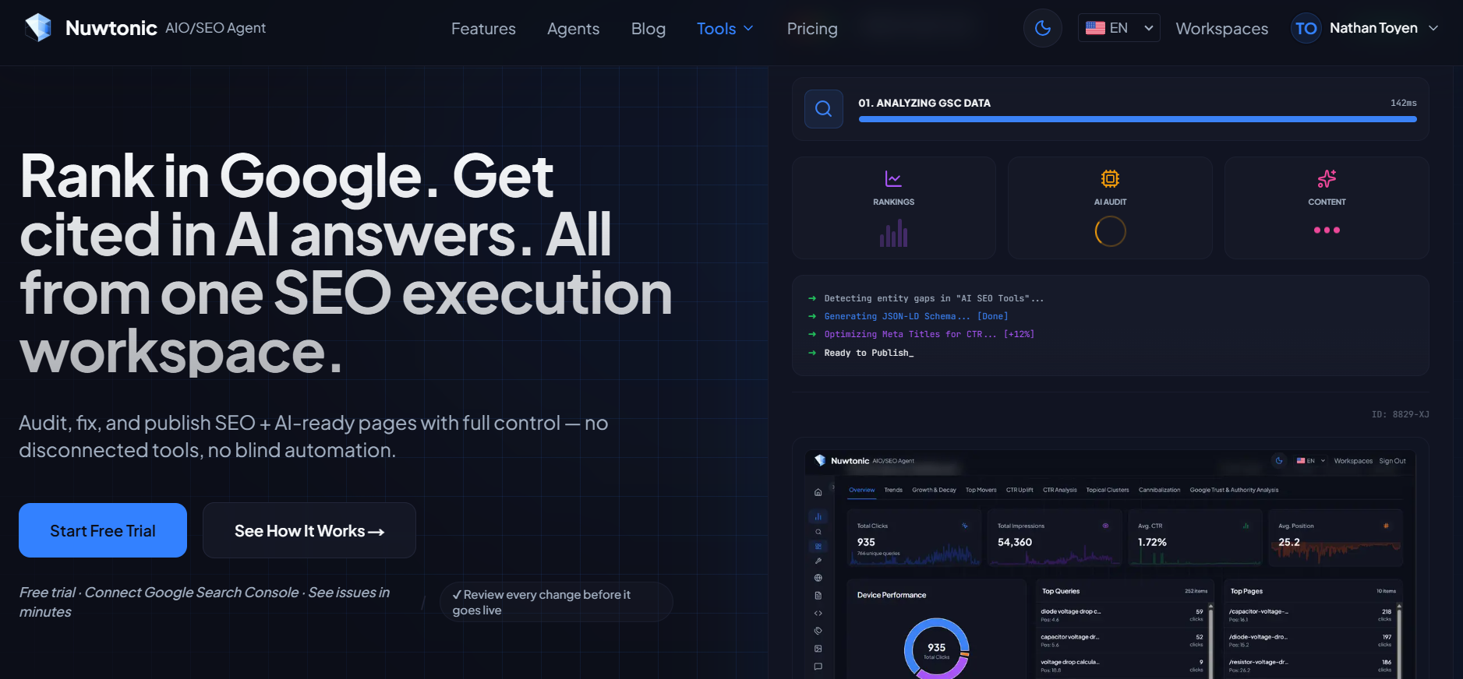
Task: Open the Nathan Toyen account menu chevron
Action: pyautogui.click(x=1433, y=28)
